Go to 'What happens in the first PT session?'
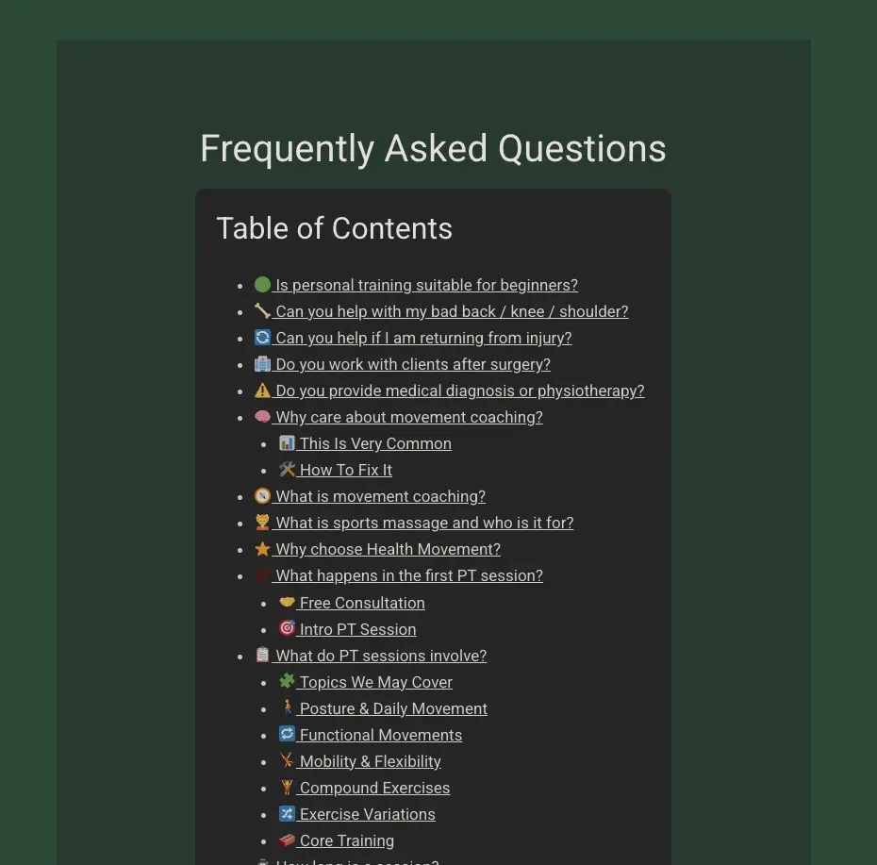Image resolution: width=877 pixels, height=865 pixels. tap(409, 575)
